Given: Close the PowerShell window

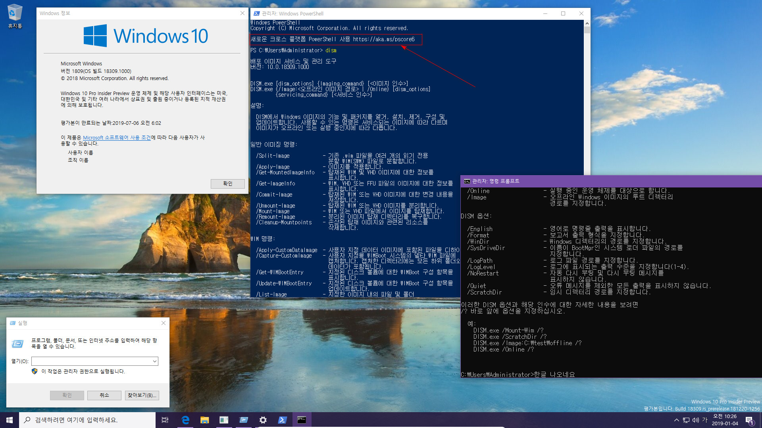Looking at the screenshot, I should (x=581, y=13).
